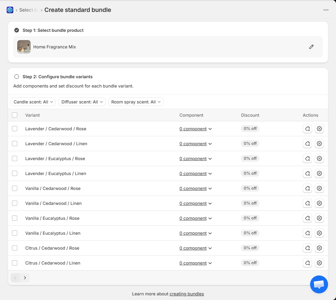Set discount icon for Citrus / Cedarwood / Linen
This screenshot has width=336, height=300.
click(x=319, y=263)
